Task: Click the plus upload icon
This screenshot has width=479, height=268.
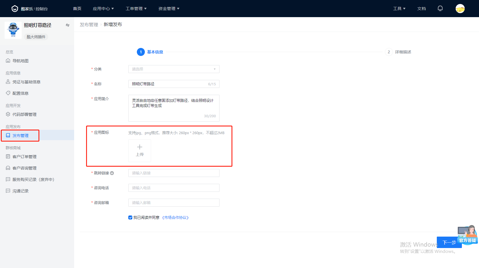Action: tap(140, 147)
